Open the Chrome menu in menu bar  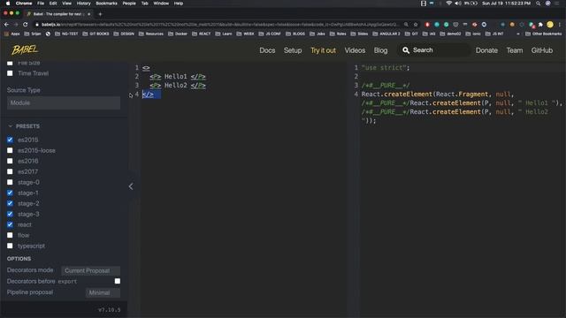click(24, 4)
